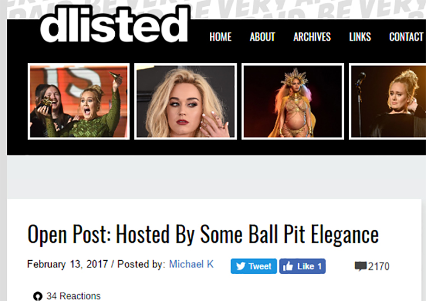426x301 pixels.
Task: Click the comment bubble icon
Action: click(361, 266)
